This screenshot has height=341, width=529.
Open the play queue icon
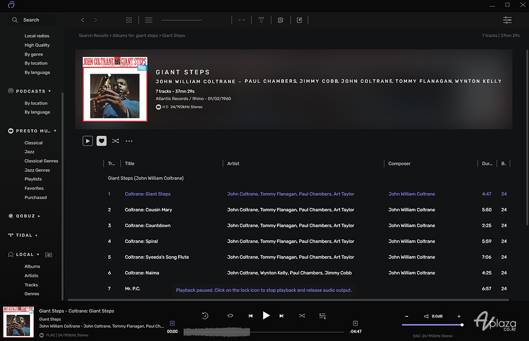pos(322,316)
